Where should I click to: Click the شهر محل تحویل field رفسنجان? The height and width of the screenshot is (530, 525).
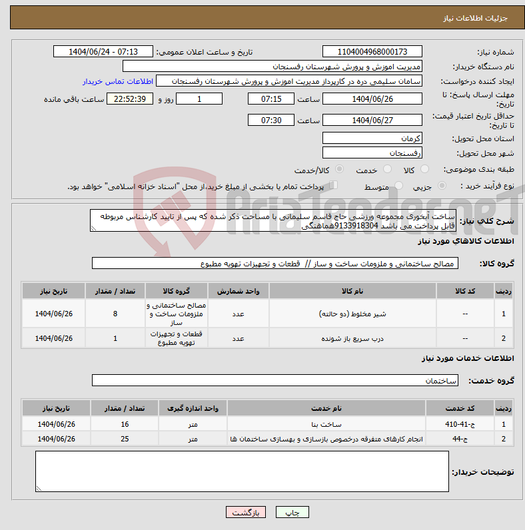pos(372,153)
